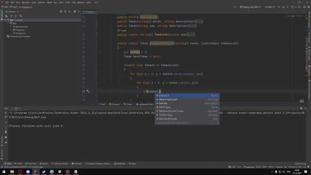Select Equals in the completion popup
The image size is (311, 175).
coord(187,95)
